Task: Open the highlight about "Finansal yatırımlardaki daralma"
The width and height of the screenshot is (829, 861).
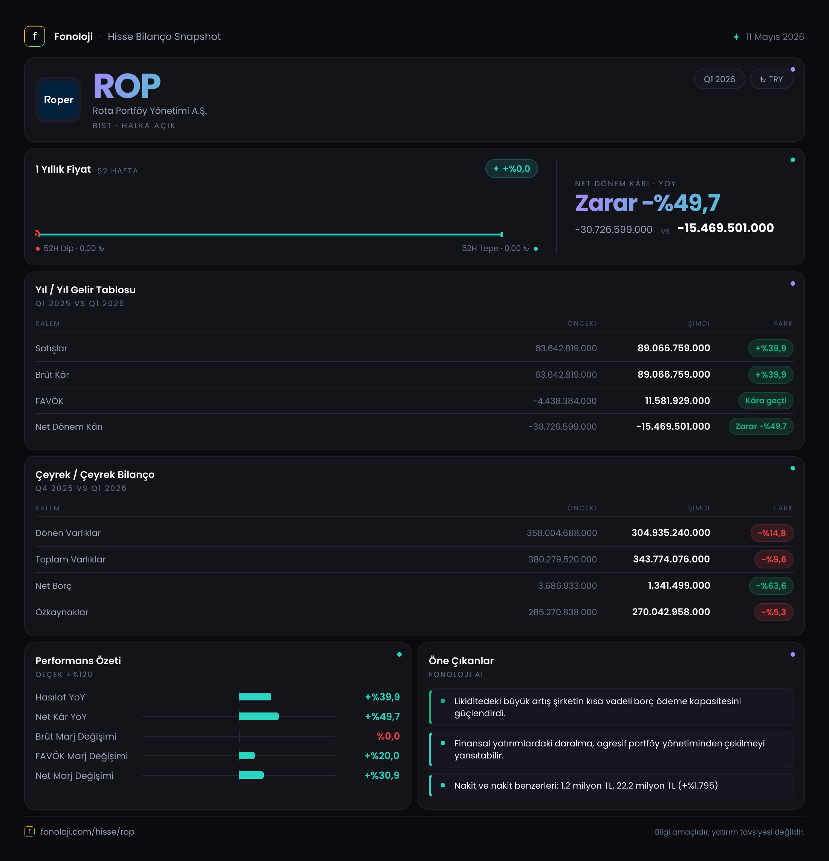Action: (x=611, y=749)
